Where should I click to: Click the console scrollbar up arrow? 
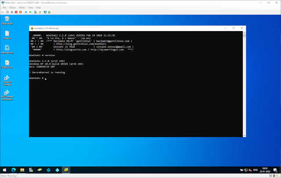pyautogui.click(x=244, y=33)
